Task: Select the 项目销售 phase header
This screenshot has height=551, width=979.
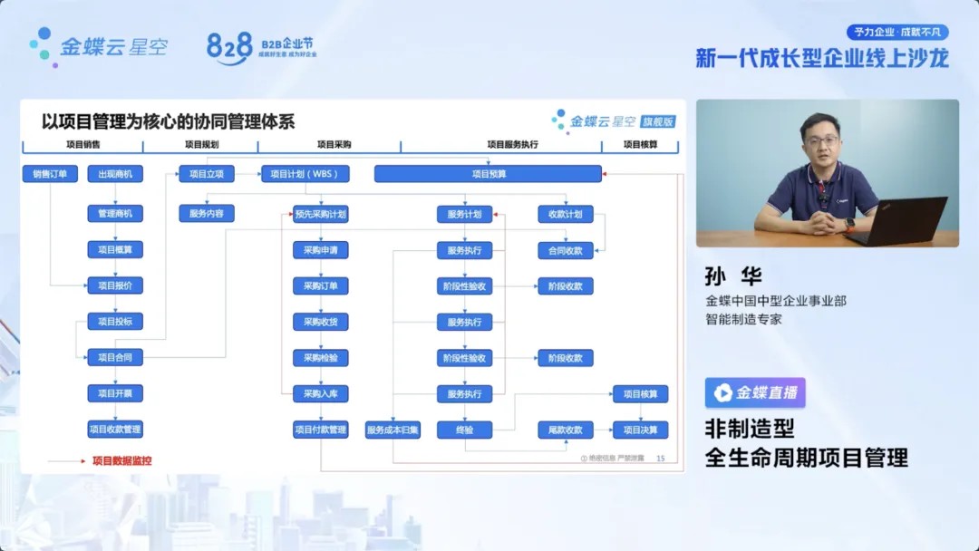Action: tap(83, 144)
